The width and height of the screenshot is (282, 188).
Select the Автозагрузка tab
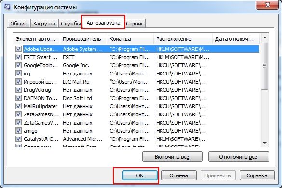(x=104, y=23)
